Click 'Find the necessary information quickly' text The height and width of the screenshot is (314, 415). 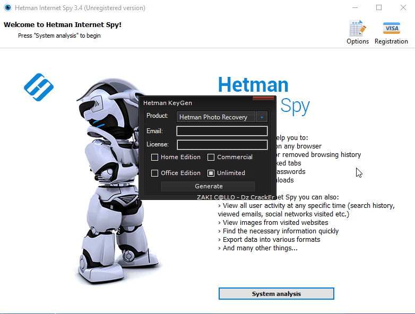point(281,231)
